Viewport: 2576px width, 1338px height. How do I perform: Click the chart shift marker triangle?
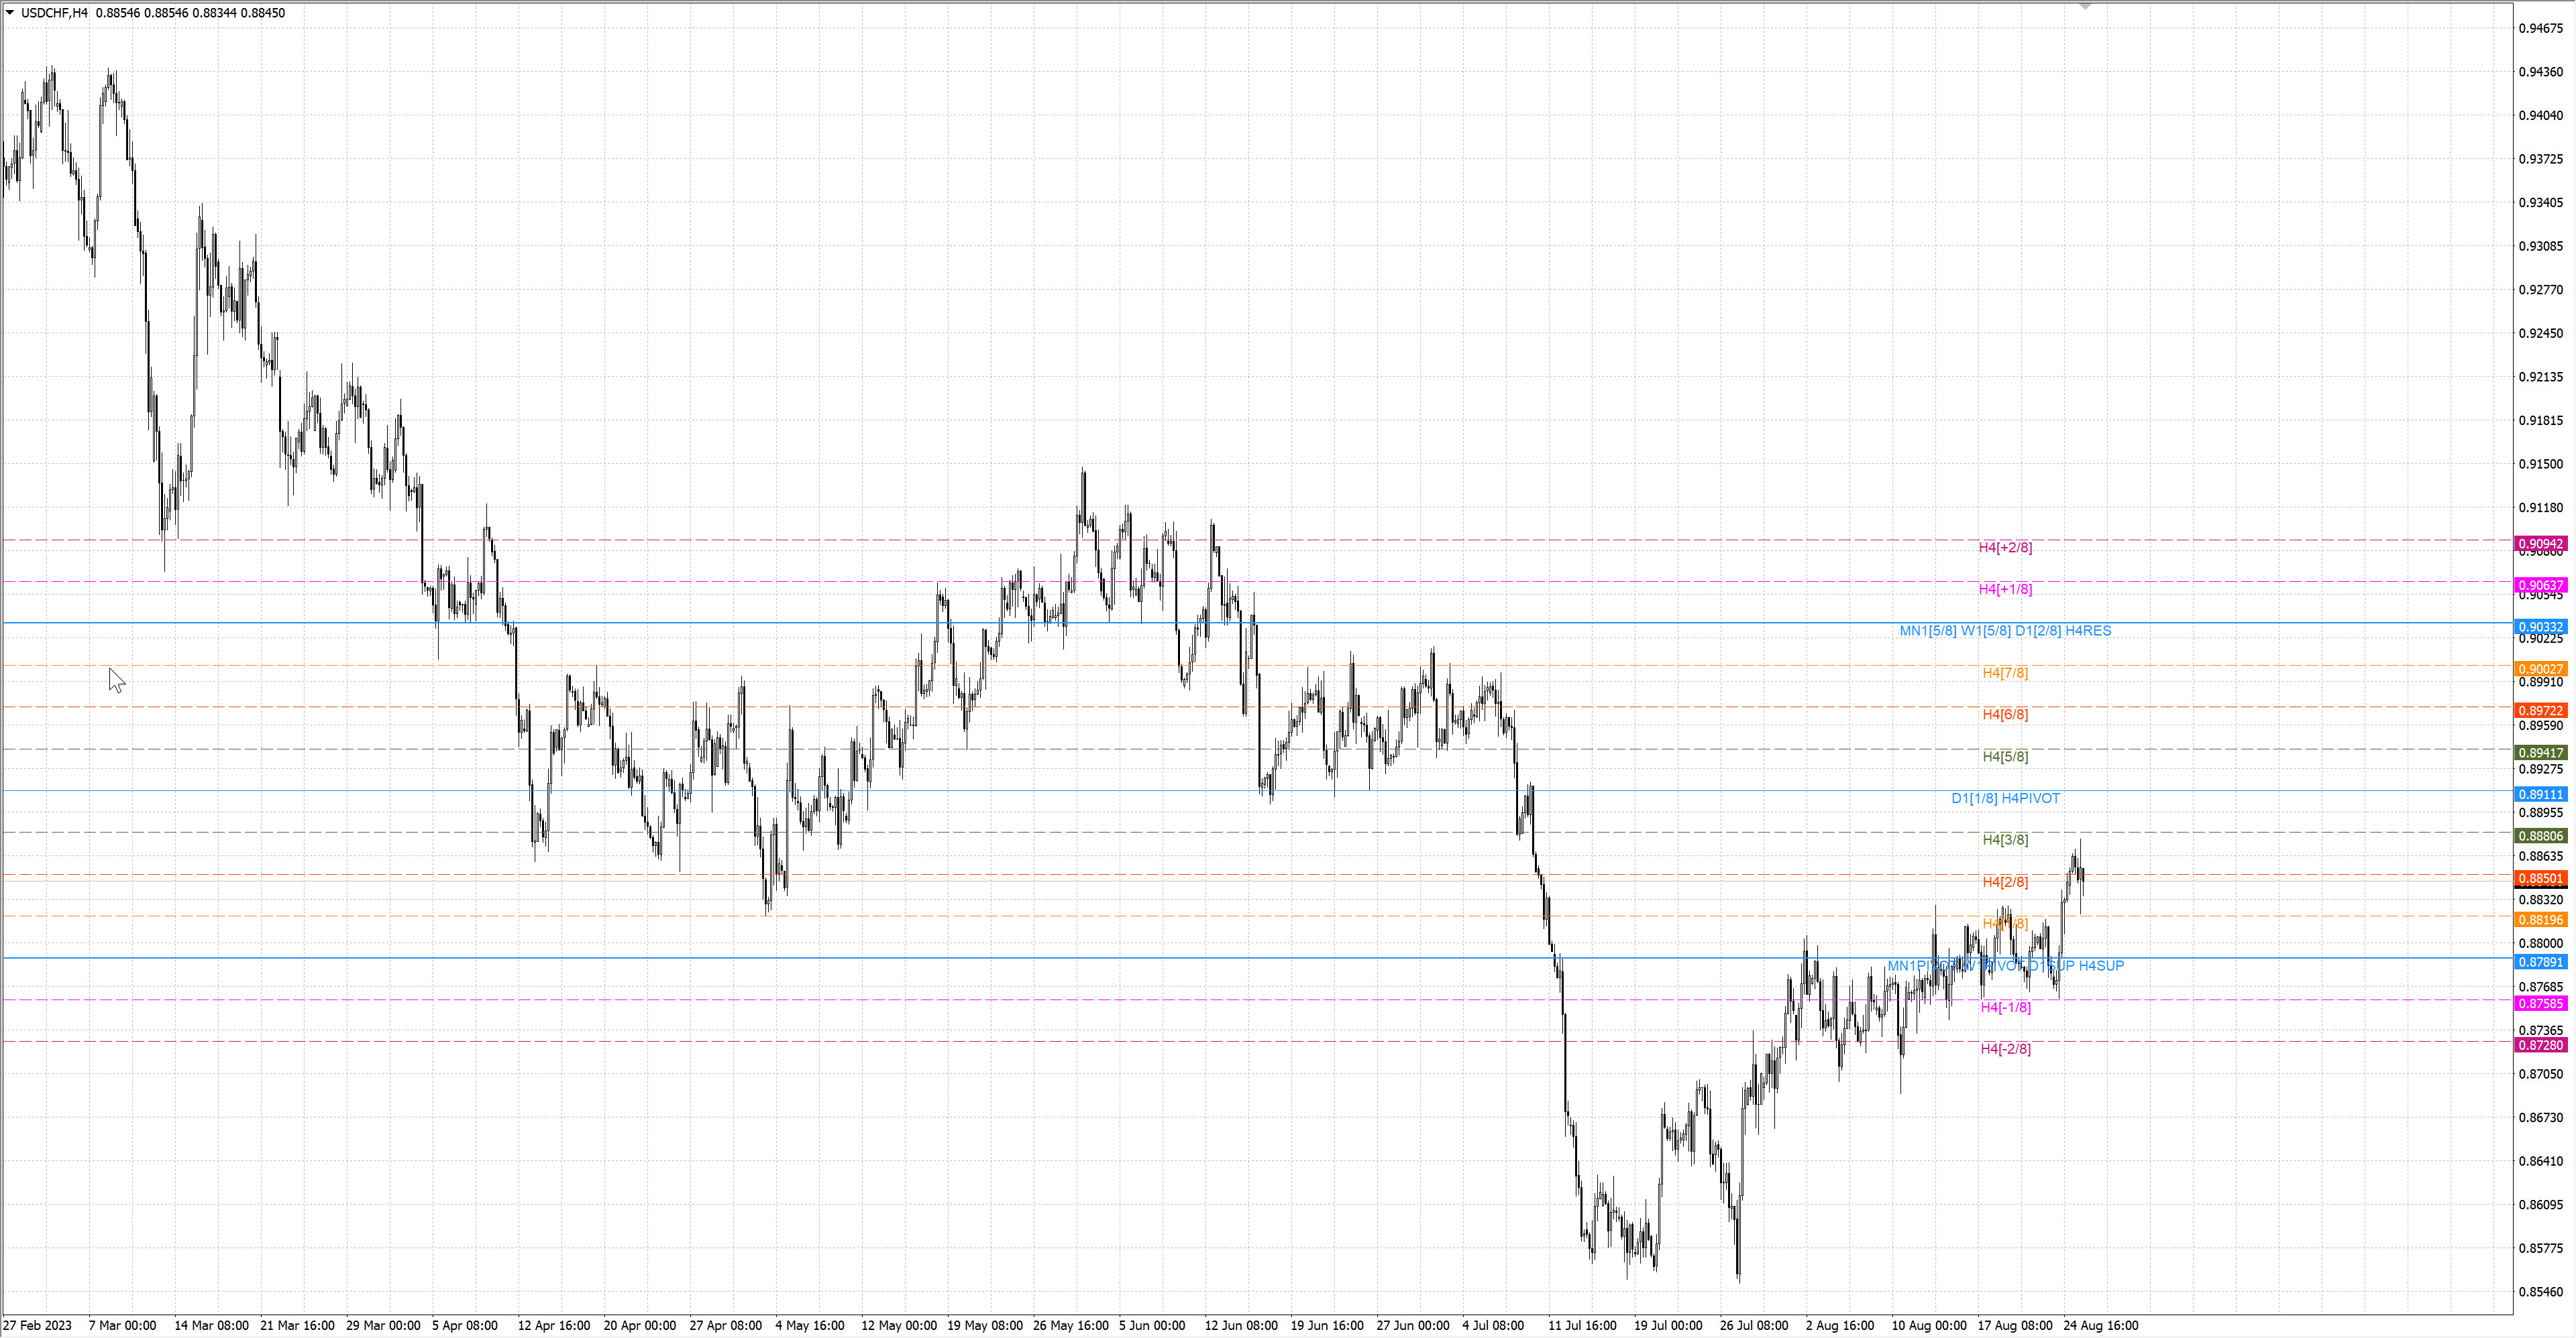click(2084, 7)
